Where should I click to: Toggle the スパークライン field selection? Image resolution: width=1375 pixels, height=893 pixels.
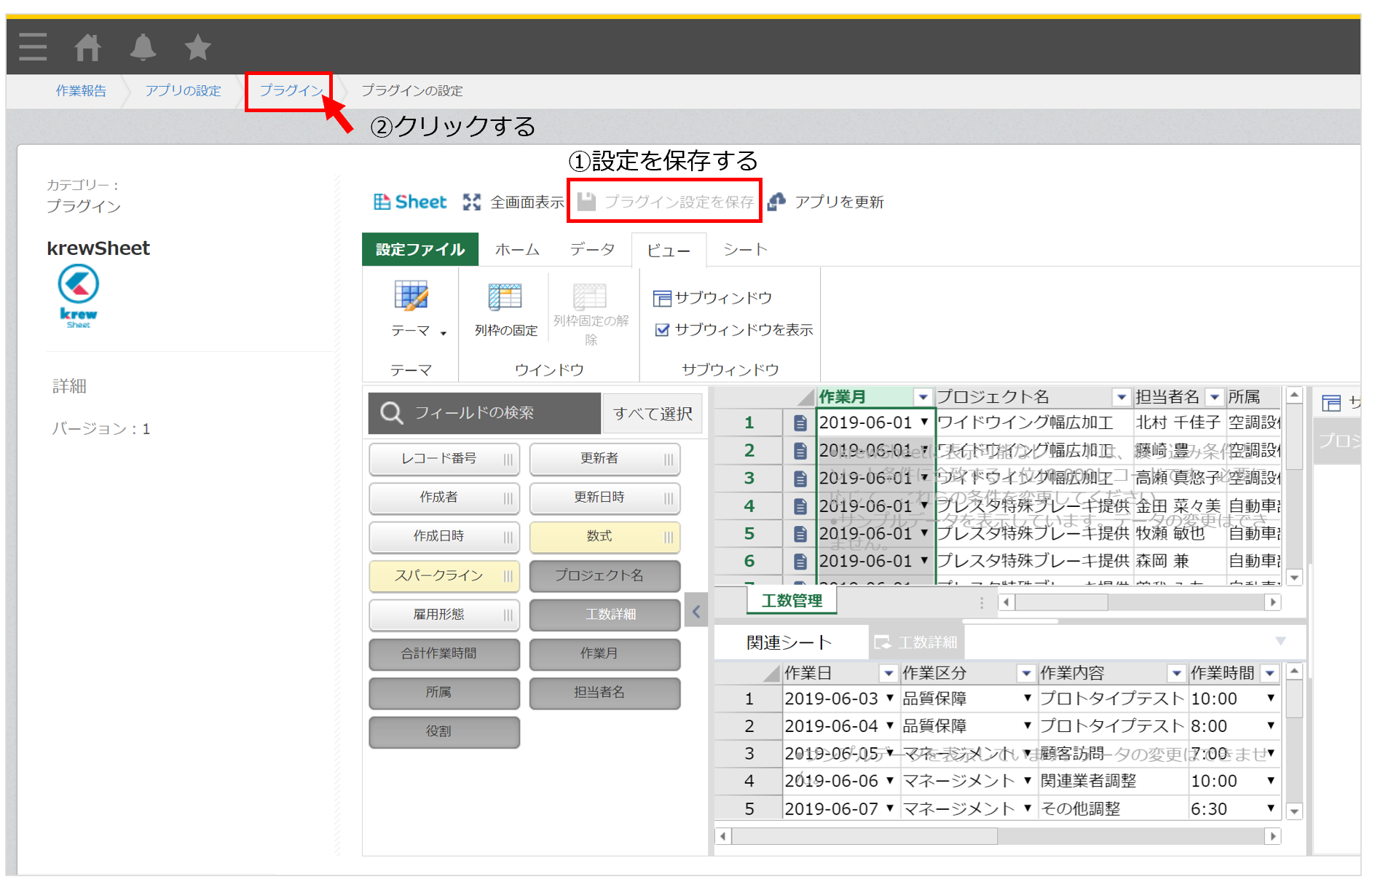pos(444,575)
